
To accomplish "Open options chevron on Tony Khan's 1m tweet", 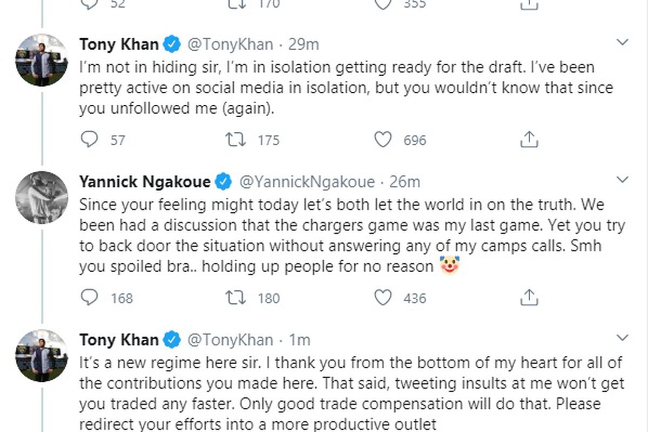I will (623, 338).
